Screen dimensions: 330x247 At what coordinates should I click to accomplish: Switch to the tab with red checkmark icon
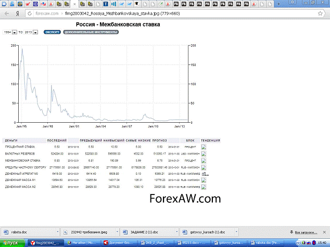(x=28, y=4)
